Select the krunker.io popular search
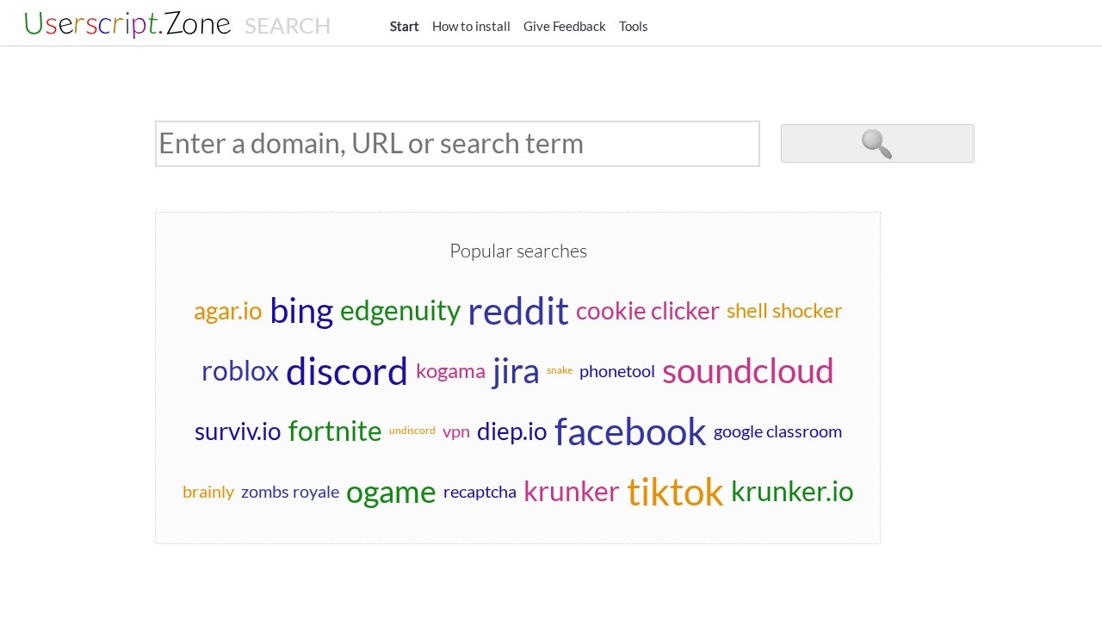The width and height of the screenshot is (1102, 620). click(791, 492)
